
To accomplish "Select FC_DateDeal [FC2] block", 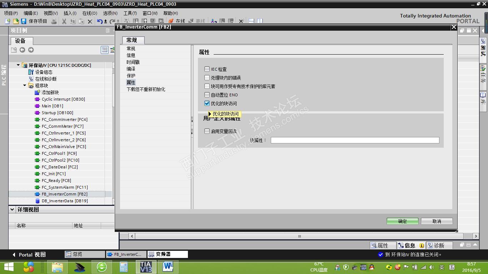I will click(x=60, y=167).
